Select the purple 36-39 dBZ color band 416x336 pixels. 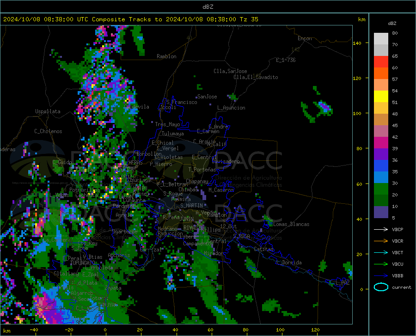point(381,154)
